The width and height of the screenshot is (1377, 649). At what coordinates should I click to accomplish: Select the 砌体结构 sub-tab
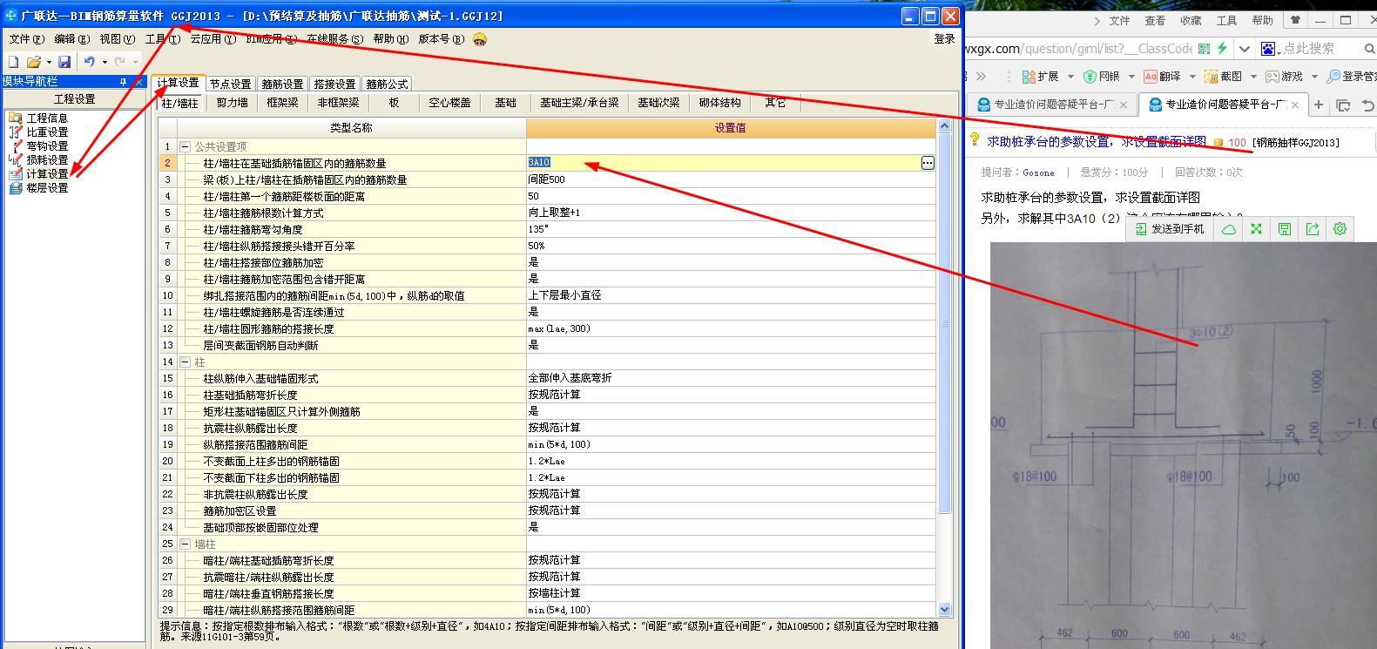pyautogui.click(x=719, y=103)
